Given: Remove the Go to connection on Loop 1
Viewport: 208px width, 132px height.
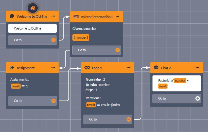Looking at the screenshot, I should [129, 119].
